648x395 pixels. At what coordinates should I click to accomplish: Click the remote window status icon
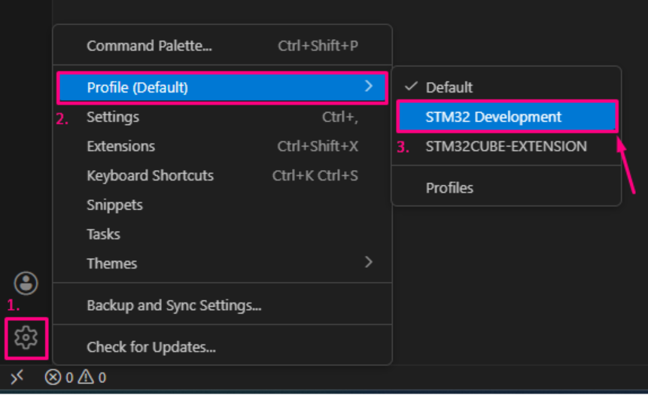tap(17, 377)
